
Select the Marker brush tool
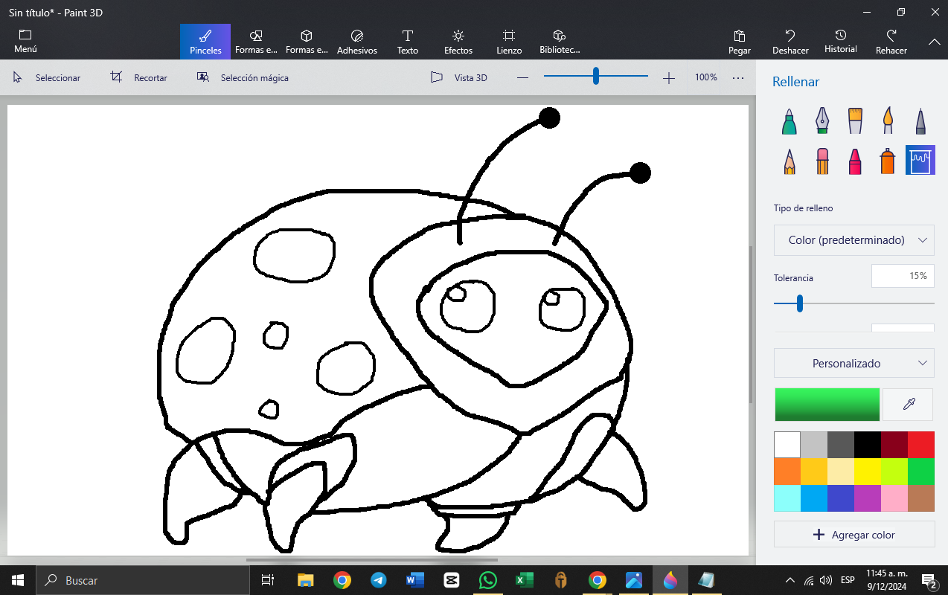pyautogui.click(x=790, y=121)
